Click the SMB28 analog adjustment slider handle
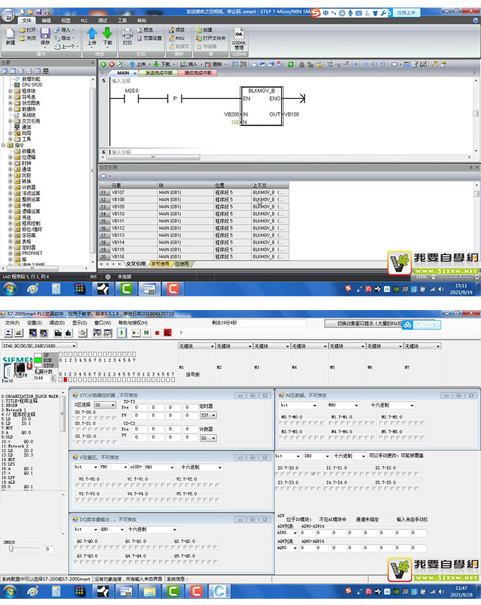481x605 pixels. pyautogui.click(x=11, y=549)
